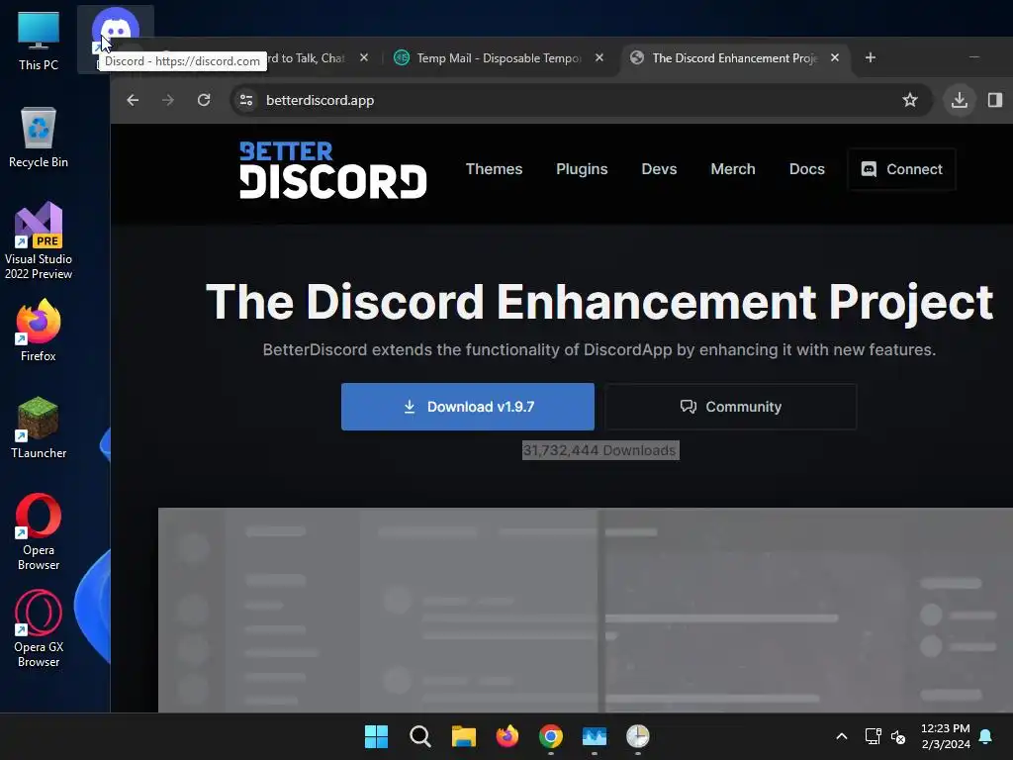Open the Community button
Screen dimensions: 1013x760
(x=731, y=407)
